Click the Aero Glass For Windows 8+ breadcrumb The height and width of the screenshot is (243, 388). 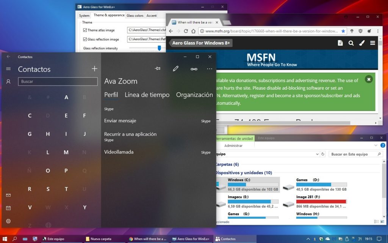click(x=201, y=43)
